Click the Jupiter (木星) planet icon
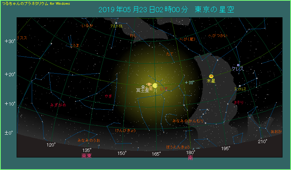Screen dimensions: 291x170 (x=211, y=76)
